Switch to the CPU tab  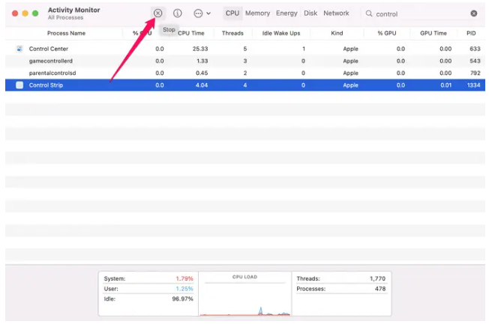[x=232, y=13]
